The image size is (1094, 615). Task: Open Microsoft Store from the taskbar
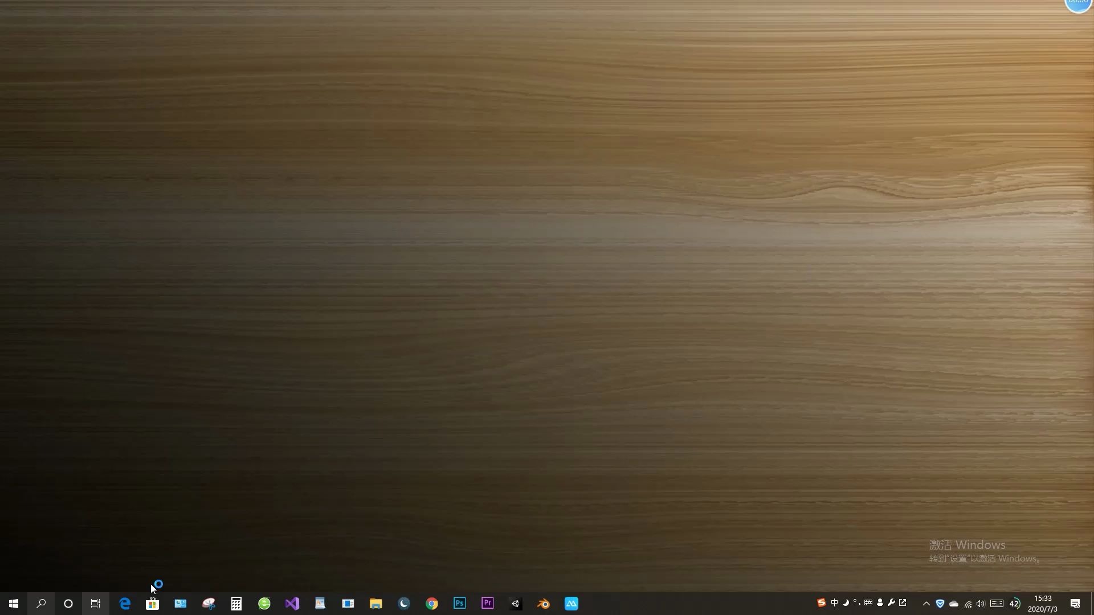pyautogui.click(x=152, y=604)
